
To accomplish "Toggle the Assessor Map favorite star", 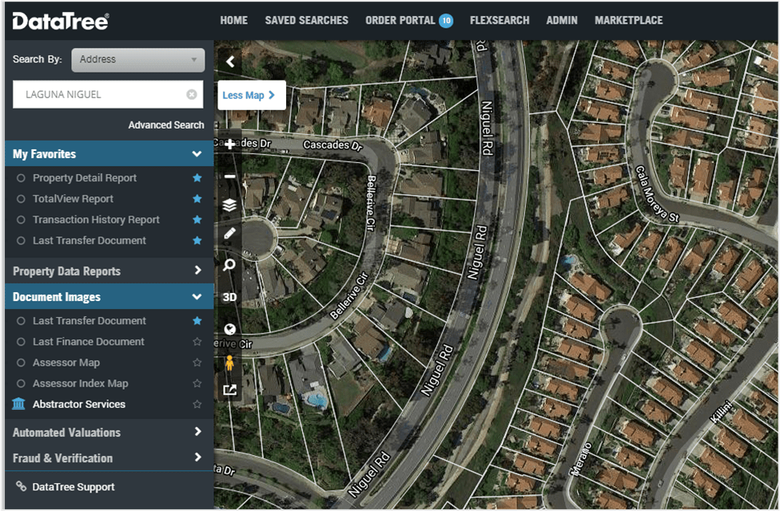I will [x=197, y=362].
